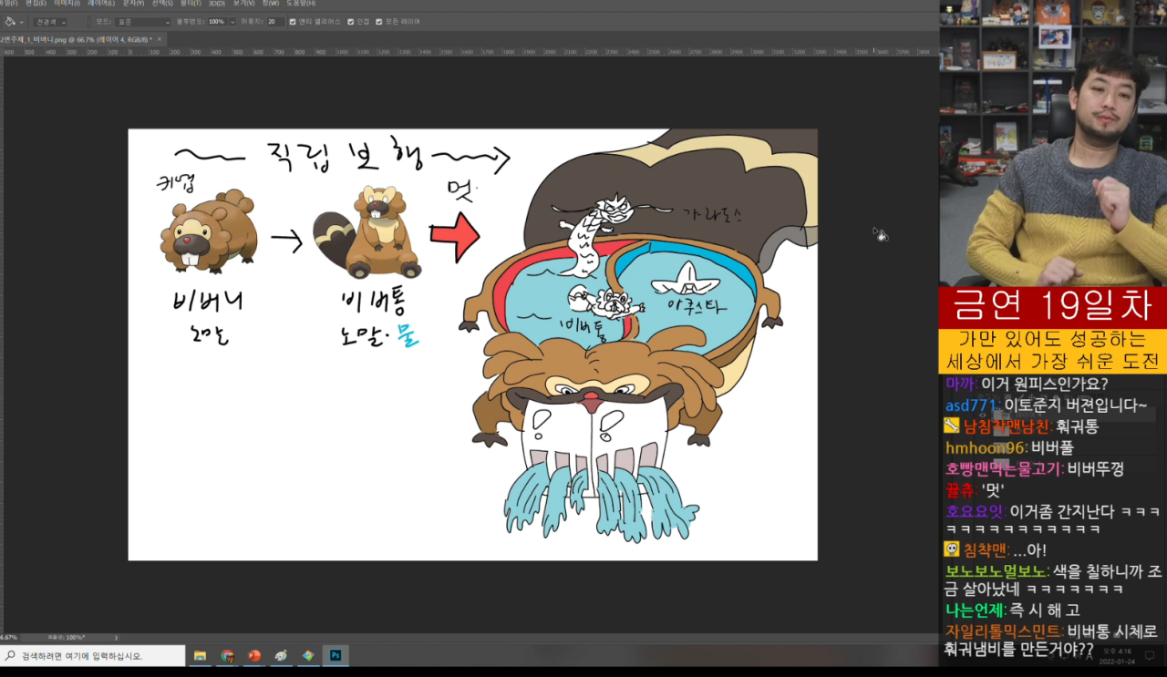Open the 전경색 fill source dropdown

[50, 21]
